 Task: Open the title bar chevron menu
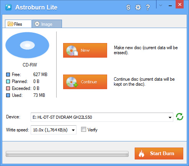161,5
